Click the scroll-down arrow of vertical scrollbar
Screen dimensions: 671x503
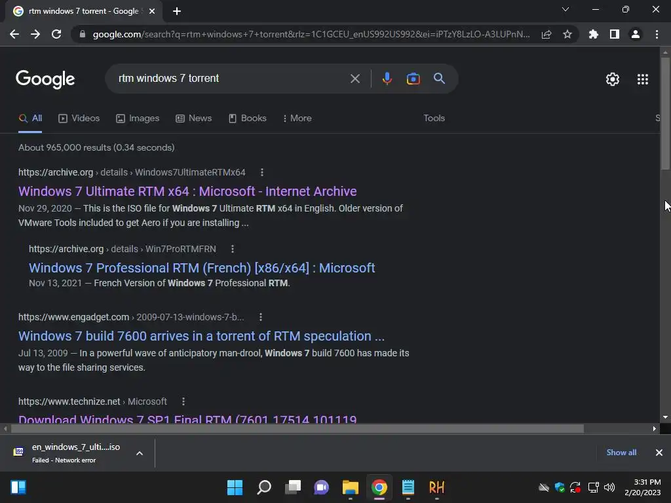[x=665, y=417]
